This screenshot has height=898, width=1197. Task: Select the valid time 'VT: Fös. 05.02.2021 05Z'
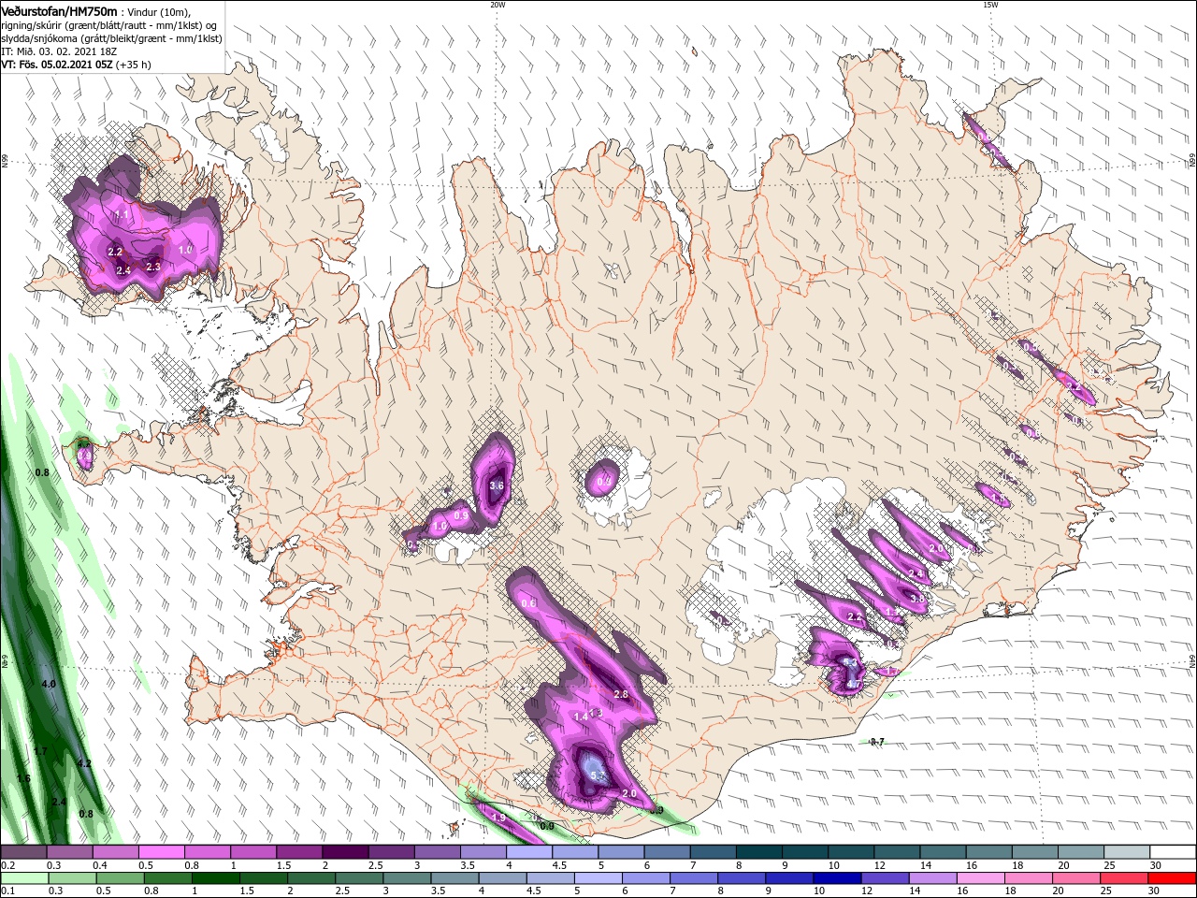point(57,65)
